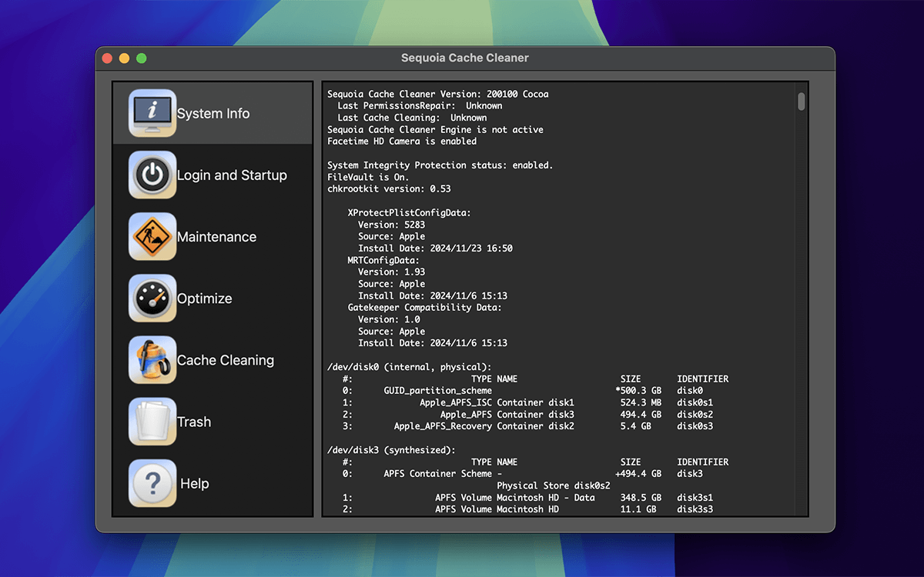Open the Help question mark icon

pyautogui.click(x=152, y=483)
